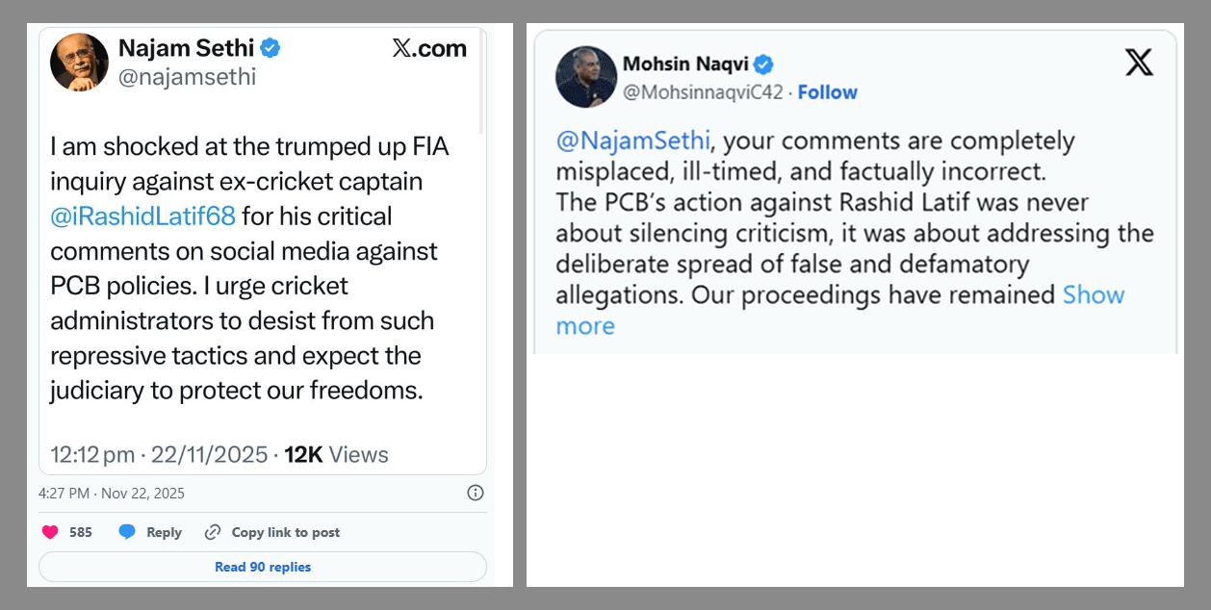
Task: Click Mohsin Naqvi's blue verified badge
Action: point(763,64)
